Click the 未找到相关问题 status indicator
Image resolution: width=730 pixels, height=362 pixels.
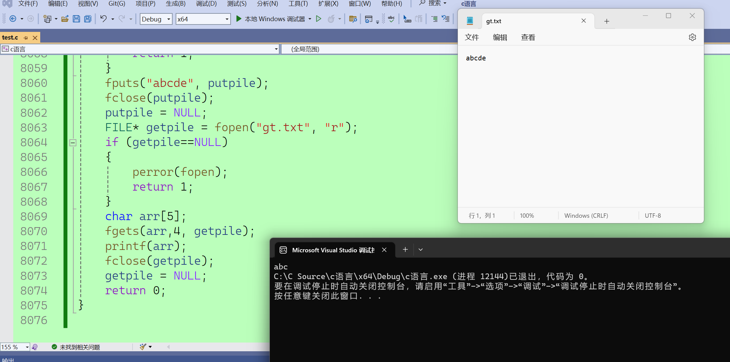[76, 347]
